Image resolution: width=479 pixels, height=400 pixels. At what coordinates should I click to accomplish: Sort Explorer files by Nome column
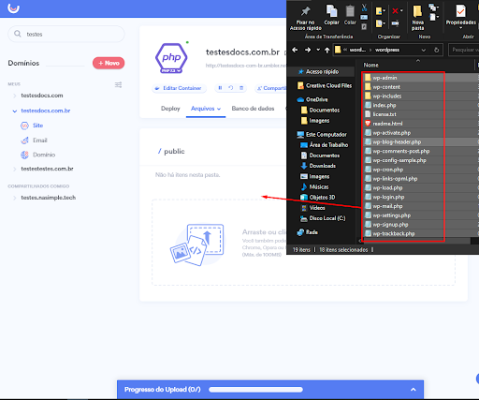pyautogui.click(x=371, y=65)
